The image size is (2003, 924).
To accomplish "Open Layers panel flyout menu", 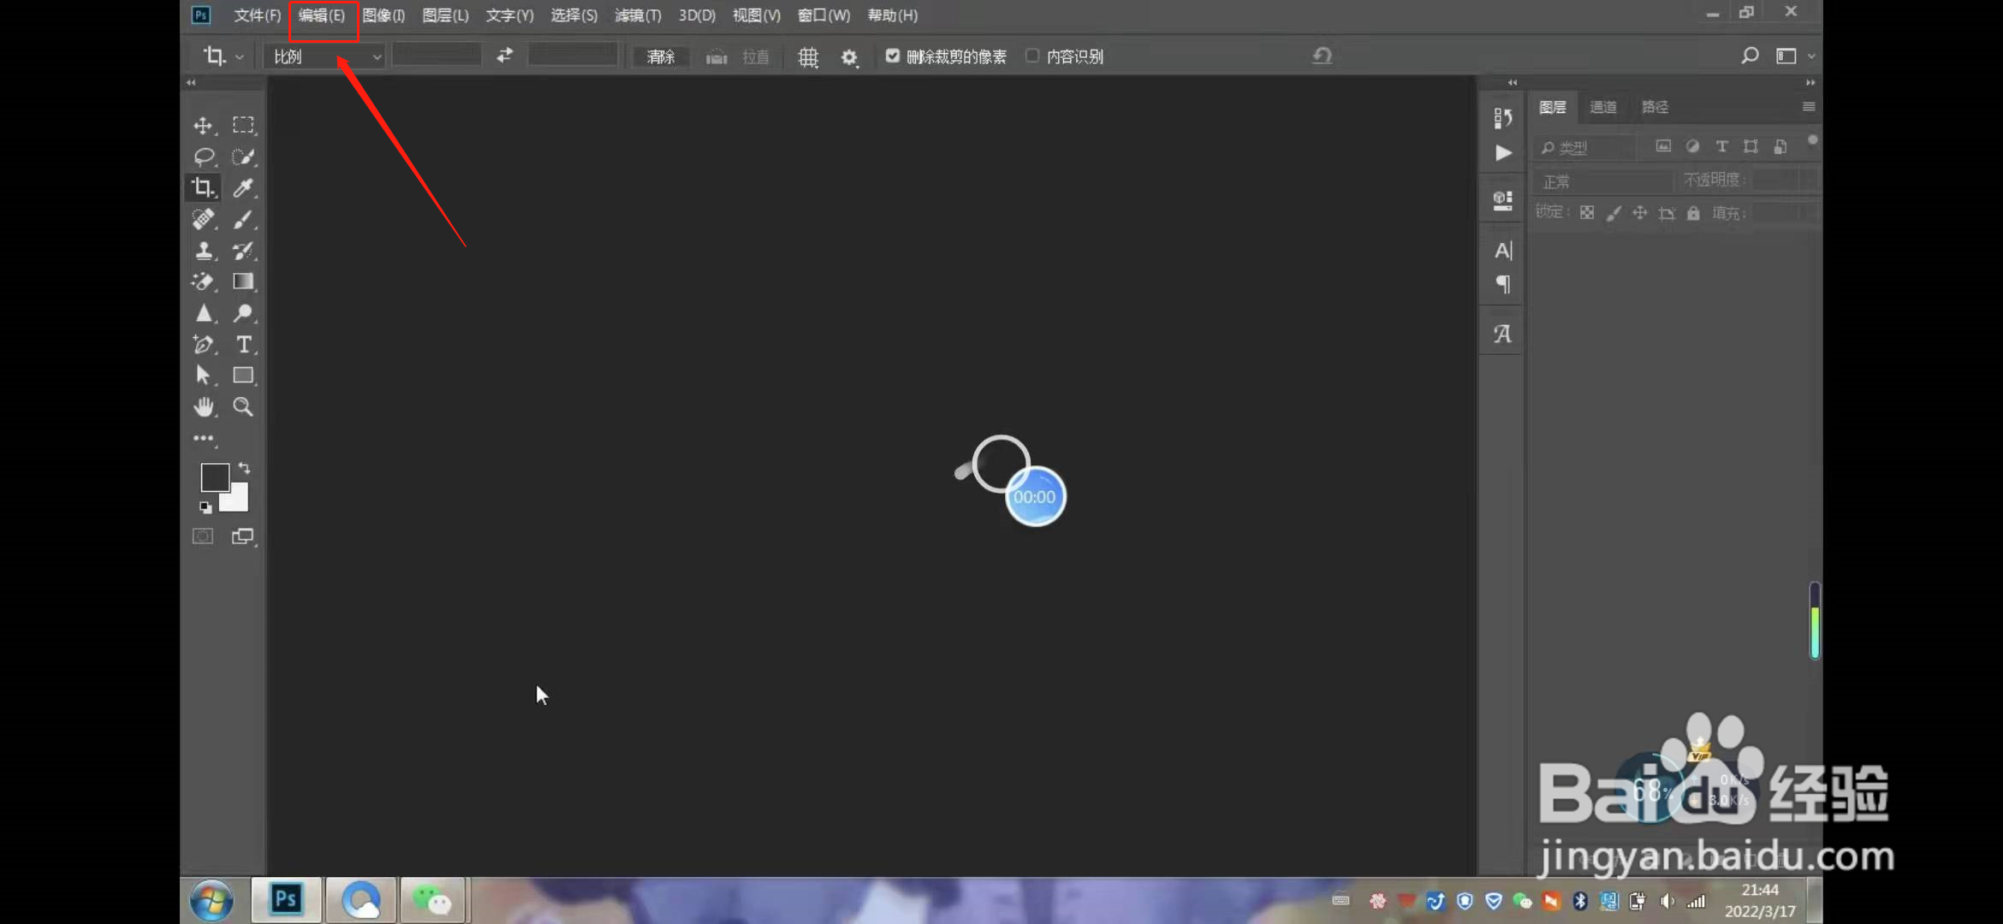I will pos(1808,107).
